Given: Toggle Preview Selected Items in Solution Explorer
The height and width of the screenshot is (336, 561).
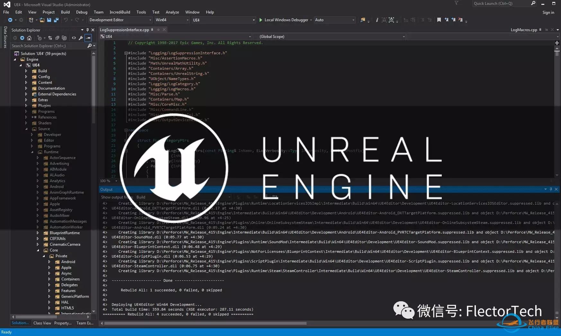Looking at the screenshot, I should [88, 38].
